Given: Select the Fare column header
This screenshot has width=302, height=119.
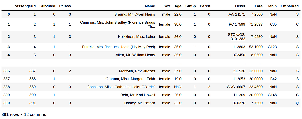Looking at the screenshot, I should point(258,6).
